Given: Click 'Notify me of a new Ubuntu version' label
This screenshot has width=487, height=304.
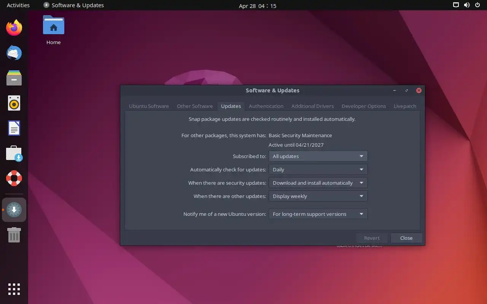Looking at the screenshot, I should 225,214.
